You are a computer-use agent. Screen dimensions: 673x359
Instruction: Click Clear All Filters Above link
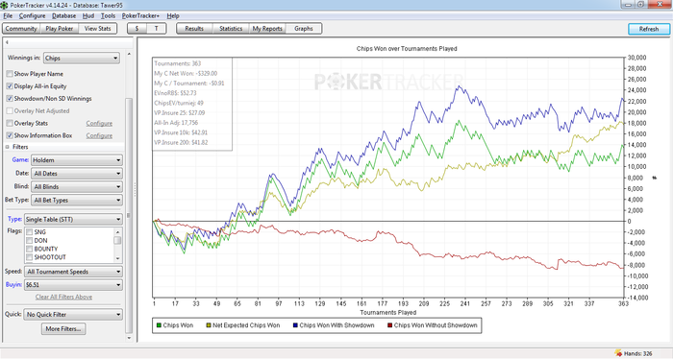tap(64, 297)
